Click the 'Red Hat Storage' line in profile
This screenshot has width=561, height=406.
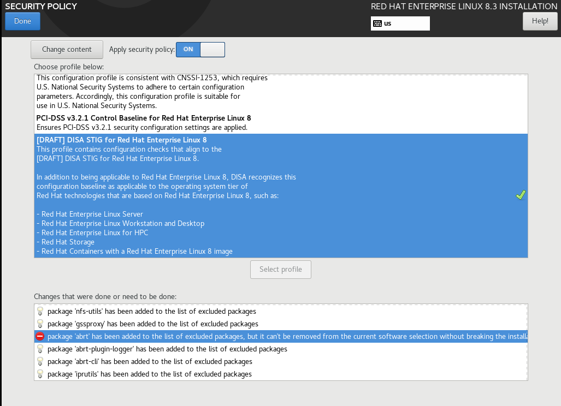tap(66, 242)
